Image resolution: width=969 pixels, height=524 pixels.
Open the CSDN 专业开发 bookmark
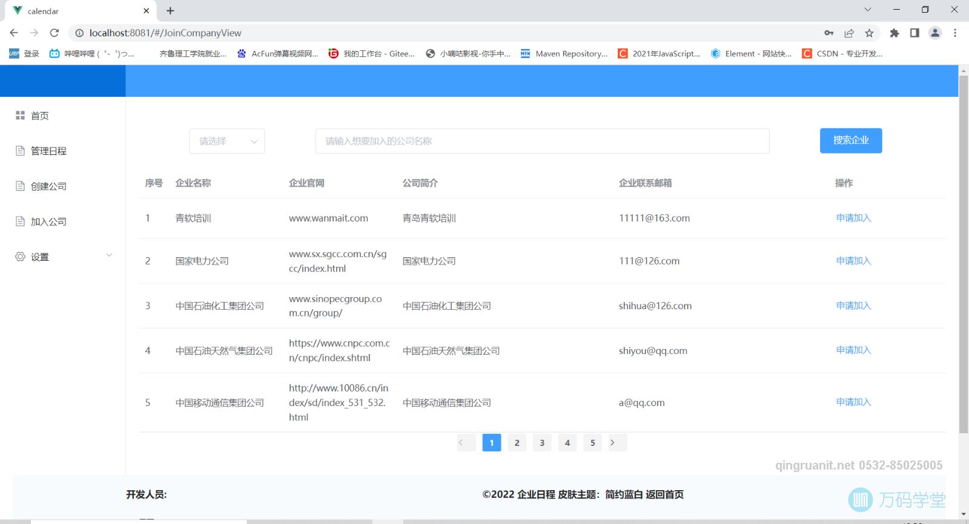(x=842, y=53)
